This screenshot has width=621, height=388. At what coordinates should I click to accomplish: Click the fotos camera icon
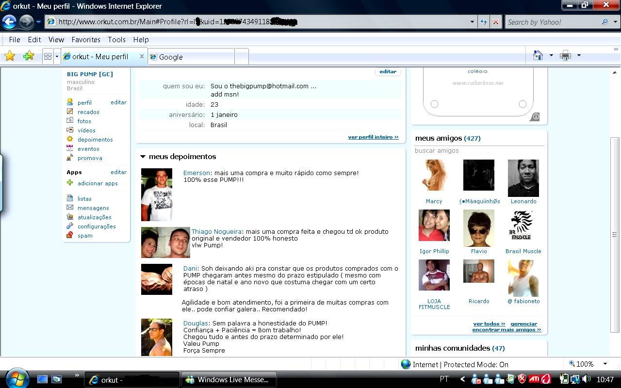coord(70,121)
